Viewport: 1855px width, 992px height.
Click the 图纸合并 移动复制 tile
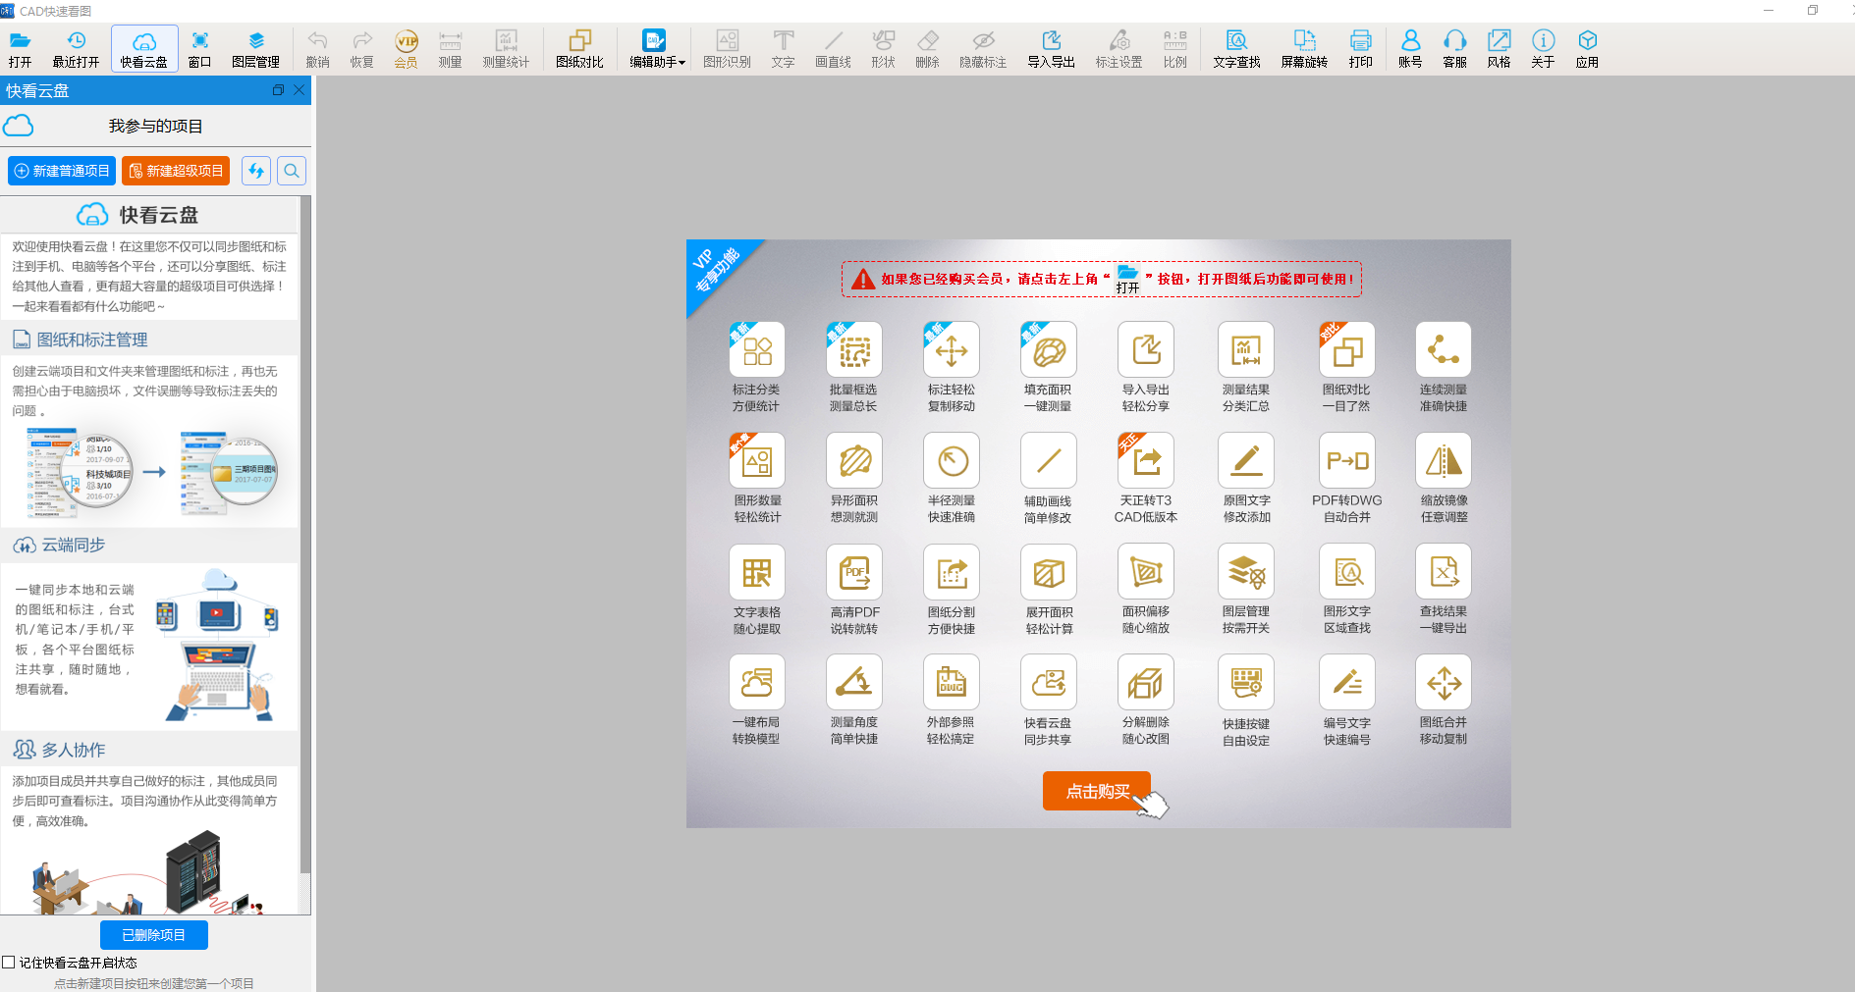(1443, 701)
